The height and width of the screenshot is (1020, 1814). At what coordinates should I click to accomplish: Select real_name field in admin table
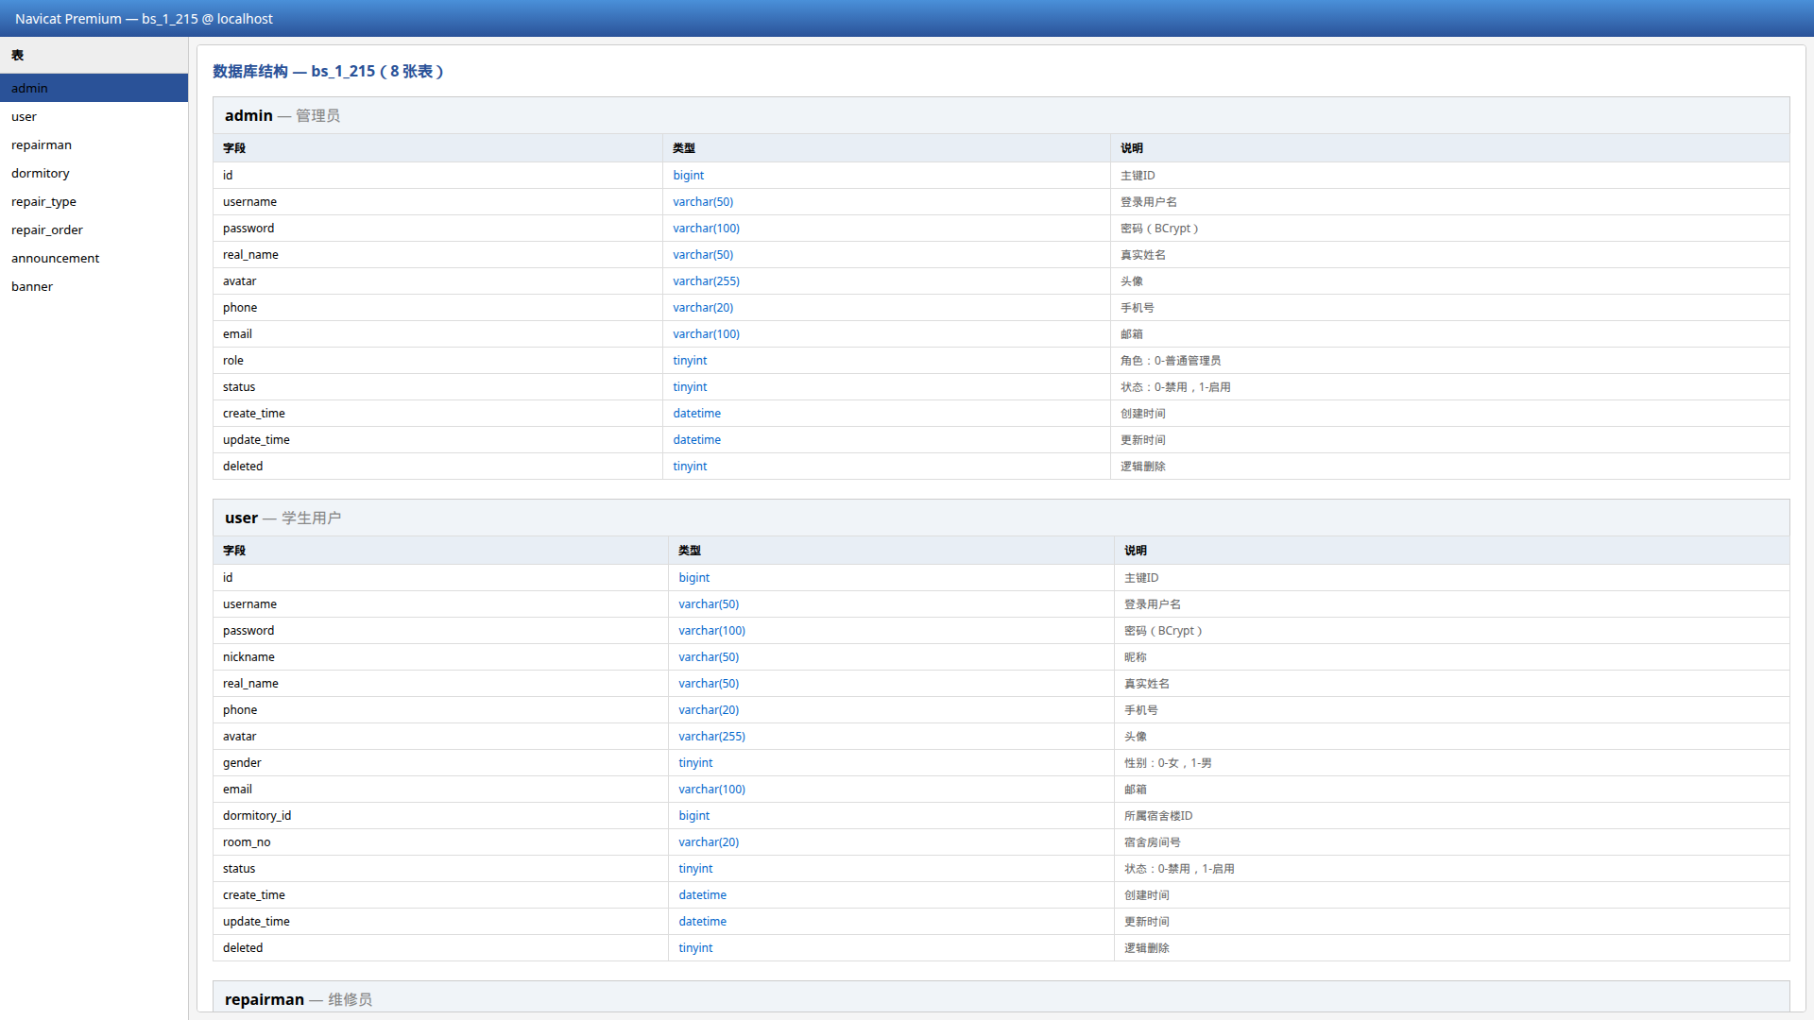click(250, 255)
